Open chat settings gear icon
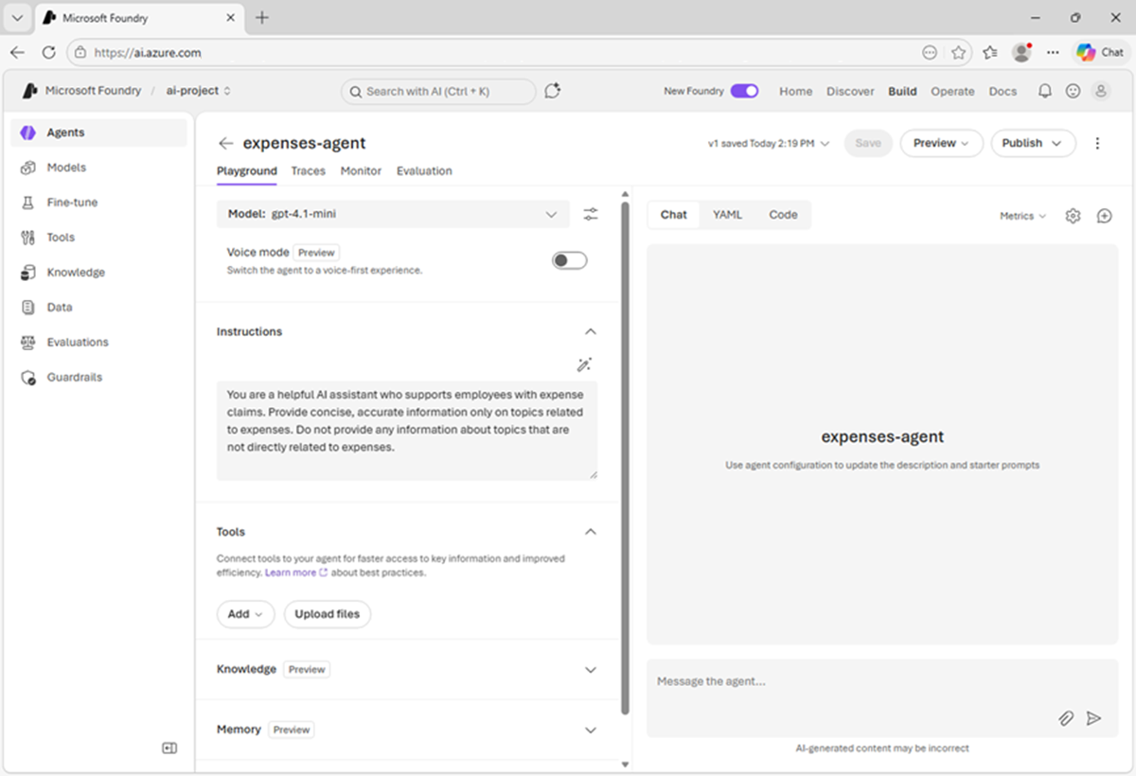The width and height of the screenshot is (1136, 776). click(x=1073, y=216)
